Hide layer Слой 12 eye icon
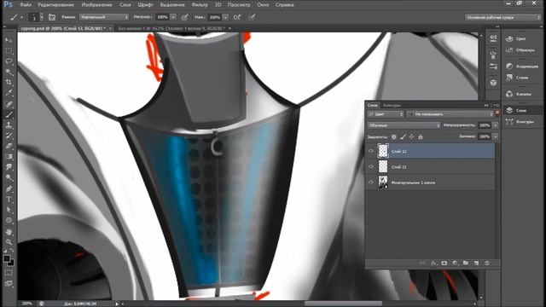The width and height of the screenshot is (546, 307). (x=371, y=151)
